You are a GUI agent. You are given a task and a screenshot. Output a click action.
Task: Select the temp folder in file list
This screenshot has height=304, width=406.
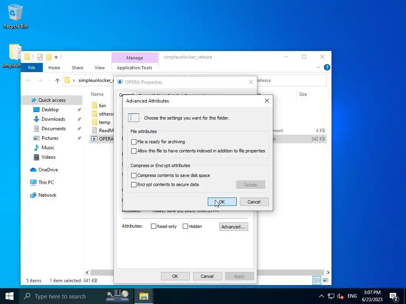[x=104, y=122]
